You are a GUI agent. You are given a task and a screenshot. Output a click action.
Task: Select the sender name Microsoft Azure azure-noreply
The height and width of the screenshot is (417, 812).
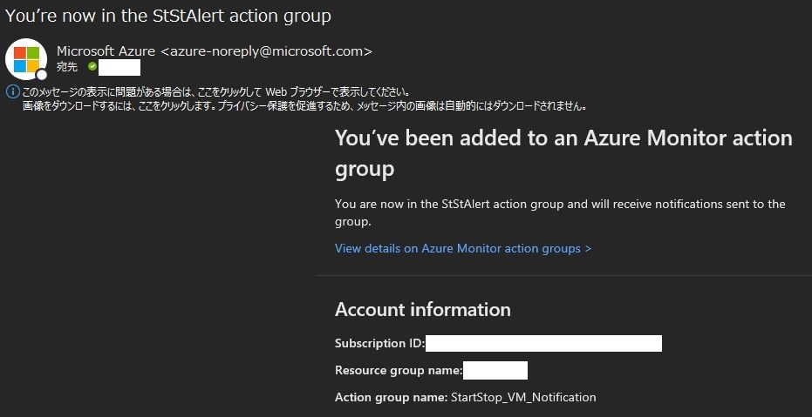[215, 51]
